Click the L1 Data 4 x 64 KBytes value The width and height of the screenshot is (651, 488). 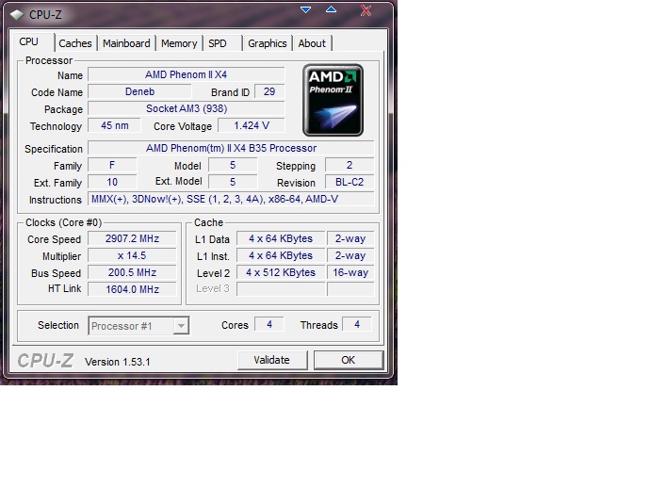point(281,238)
